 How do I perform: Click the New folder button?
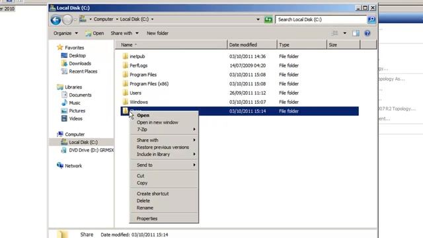[157, 33]
